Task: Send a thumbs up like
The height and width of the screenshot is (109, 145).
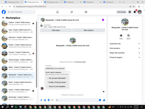Action: click(x=104, y=100)
